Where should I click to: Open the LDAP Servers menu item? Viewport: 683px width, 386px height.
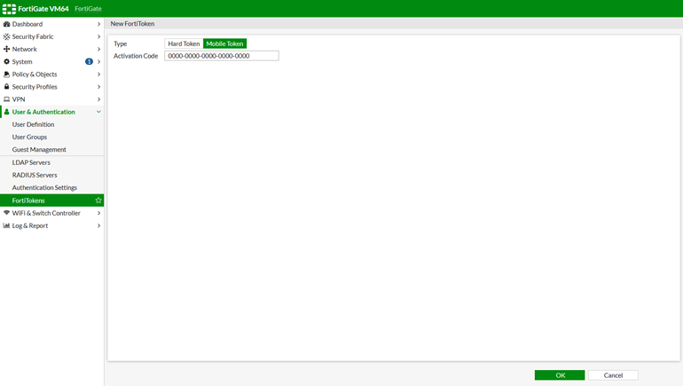31,162
